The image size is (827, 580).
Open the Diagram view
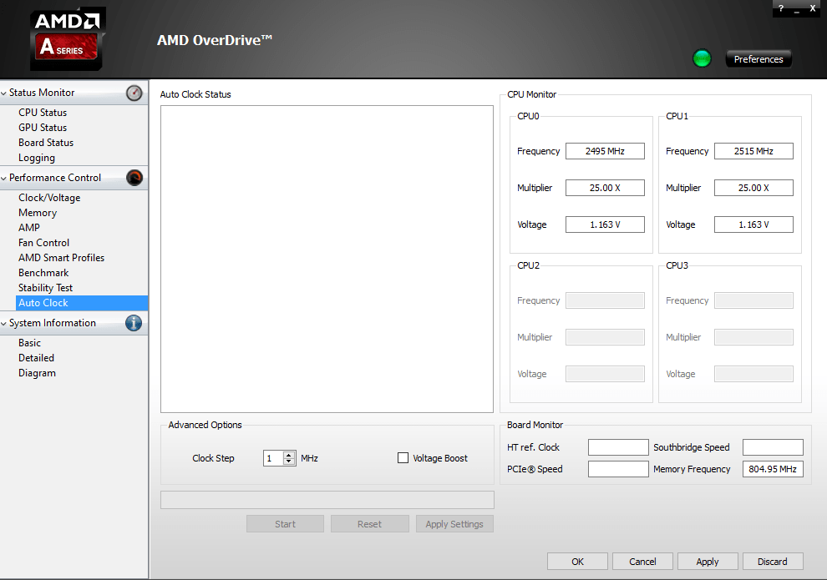37,373
